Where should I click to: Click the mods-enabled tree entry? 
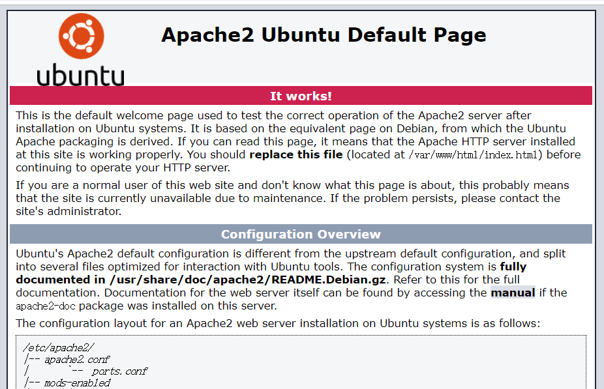[x=77, y=383]
